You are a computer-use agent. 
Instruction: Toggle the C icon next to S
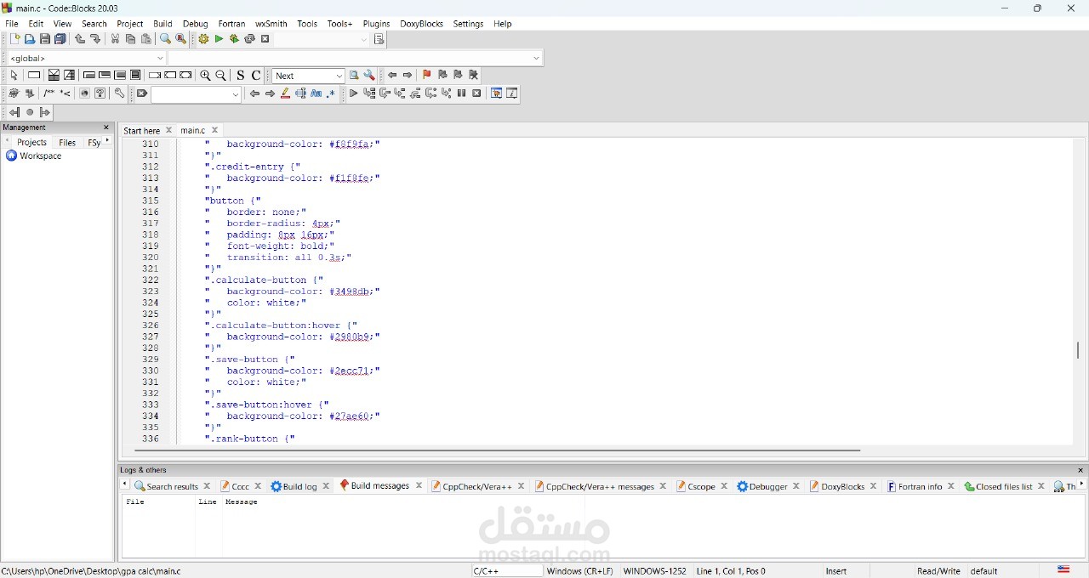click(256, 76)
